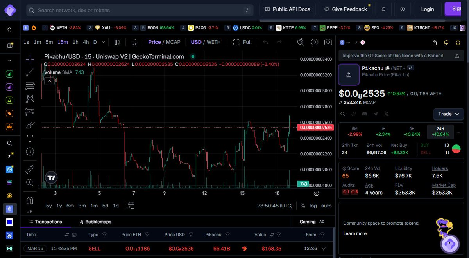Image resolution: width=469 pixels, height=258 pixels.
Task: Open the Discord link icon
Action: point(364,114)
